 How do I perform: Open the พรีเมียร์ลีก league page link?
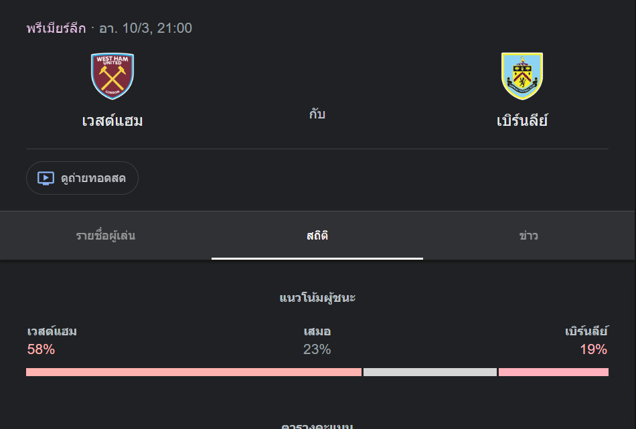(x=56, y=28)
